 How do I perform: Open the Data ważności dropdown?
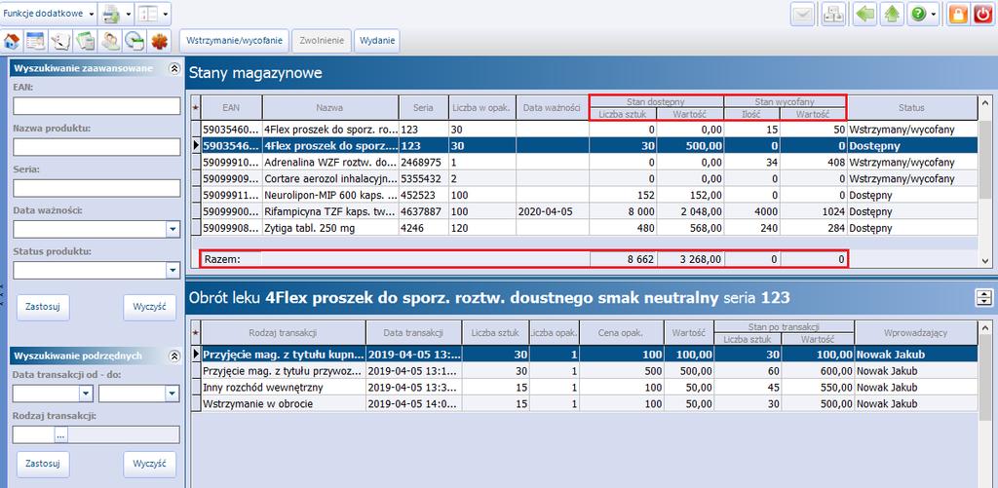[x=173, y=230]
